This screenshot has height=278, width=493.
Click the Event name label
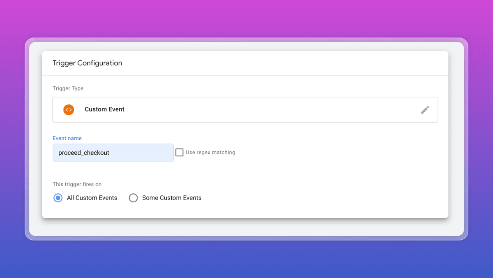(67, 139)
